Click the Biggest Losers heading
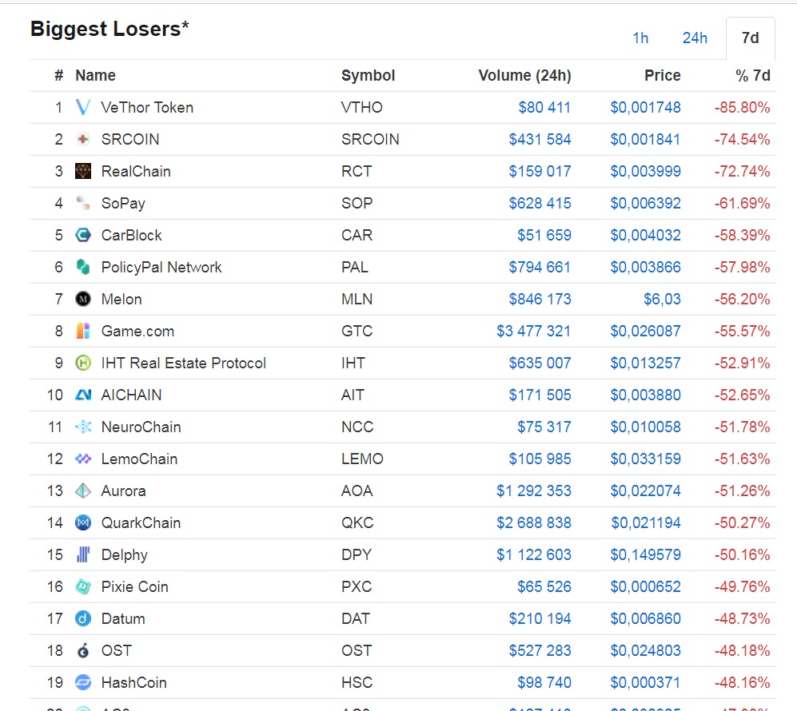The image size is (797, 711). tap(110, 29)
